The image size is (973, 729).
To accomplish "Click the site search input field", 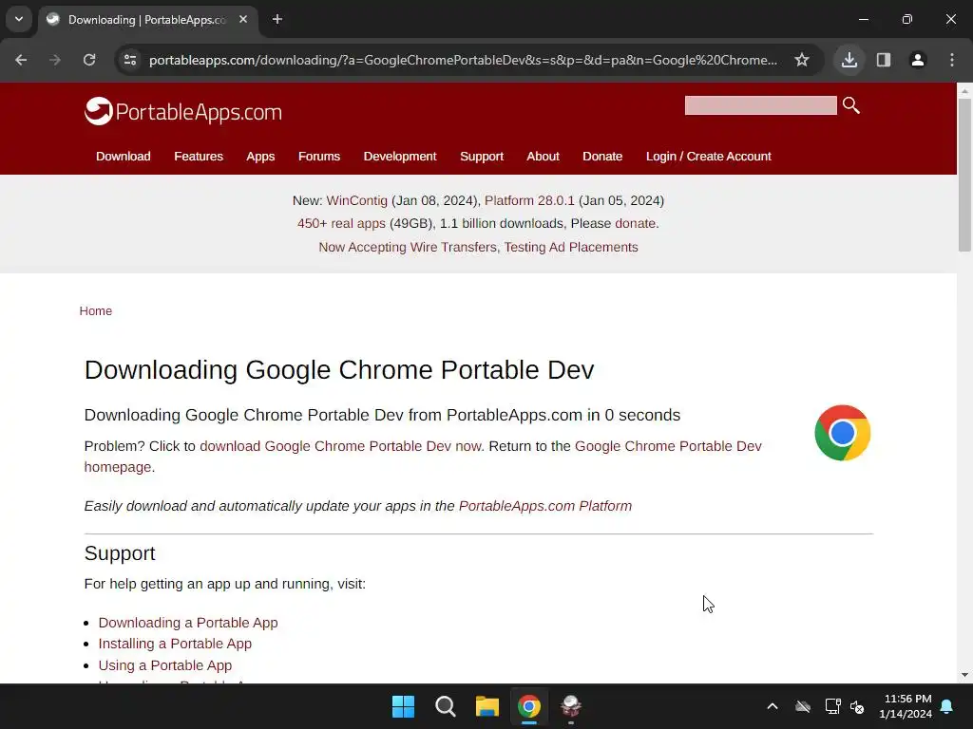I will 761,105.
